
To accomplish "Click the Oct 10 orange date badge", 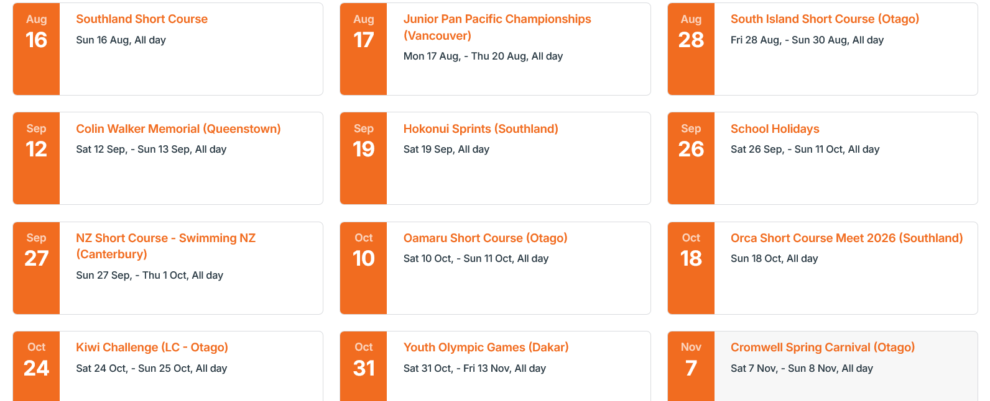I will pos(364,268).
